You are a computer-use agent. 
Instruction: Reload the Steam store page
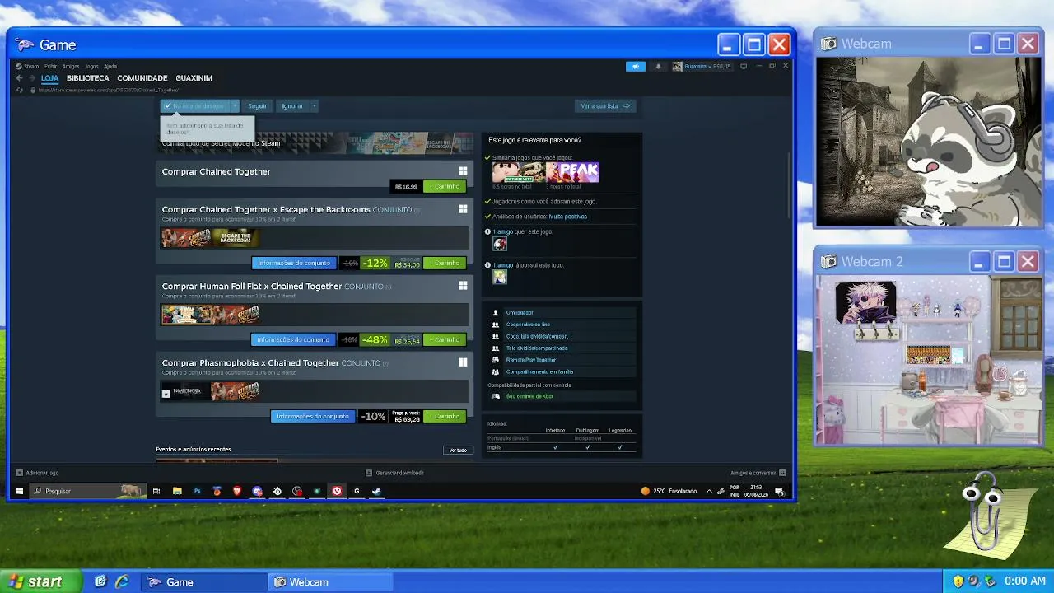click(x=20, y=90)
